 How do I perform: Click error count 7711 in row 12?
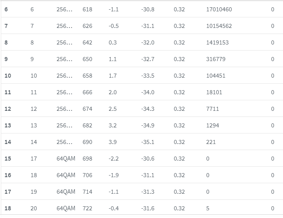[212, 109]
